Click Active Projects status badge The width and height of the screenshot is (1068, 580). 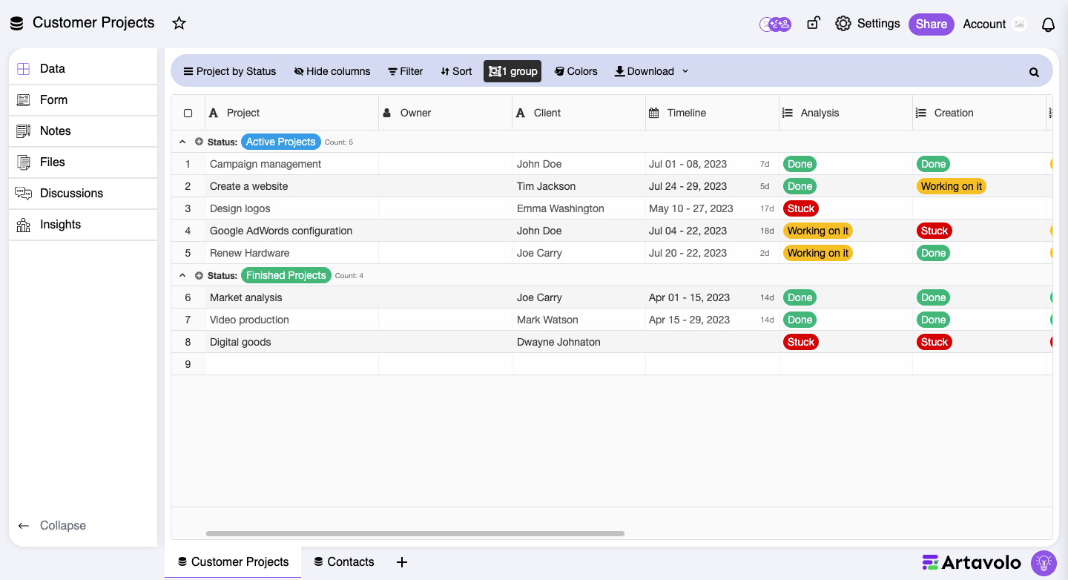coord(280,142)
